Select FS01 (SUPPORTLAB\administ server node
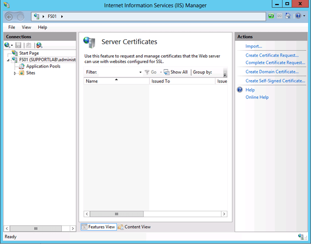The image size is (311, 244). (x=47, y=60)
